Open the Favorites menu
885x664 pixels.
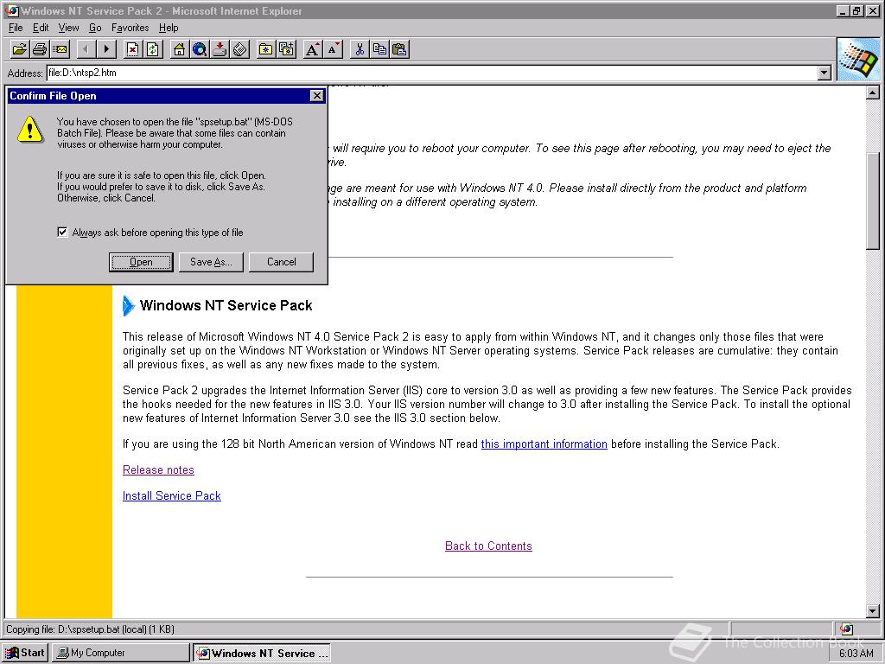click(130, 28)
